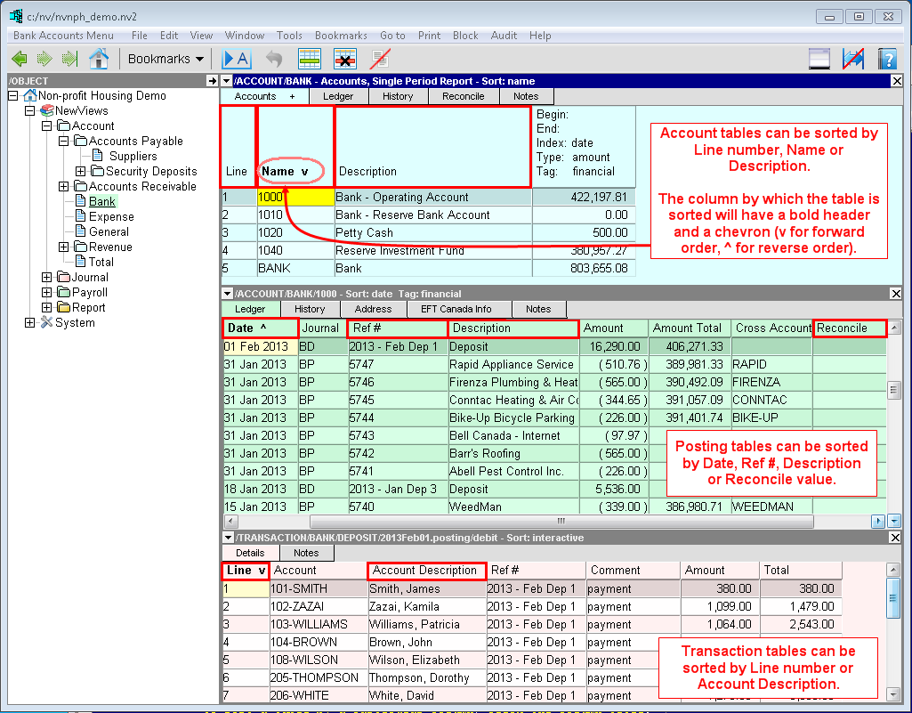Open the Bookmarks dropdown in toolbar
912x713 pixels.
[x=165, y=60]
